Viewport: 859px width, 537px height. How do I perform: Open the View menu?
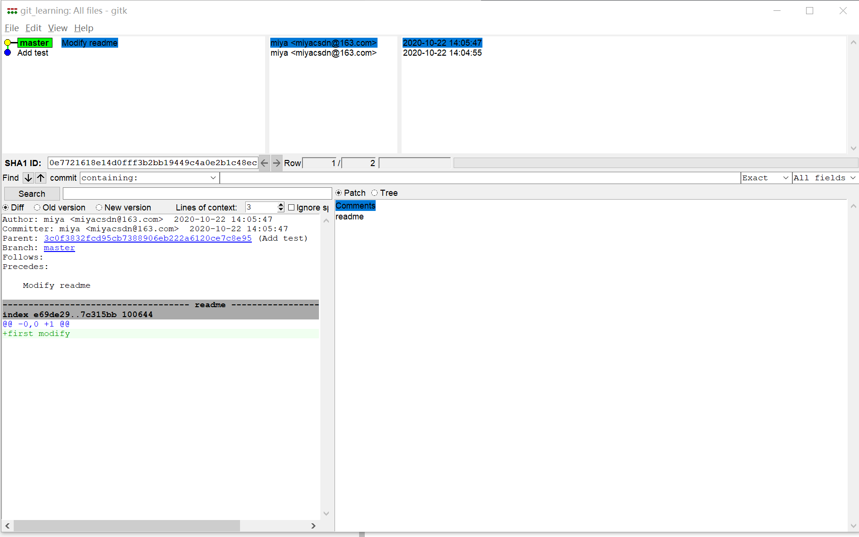click(57, 28)
